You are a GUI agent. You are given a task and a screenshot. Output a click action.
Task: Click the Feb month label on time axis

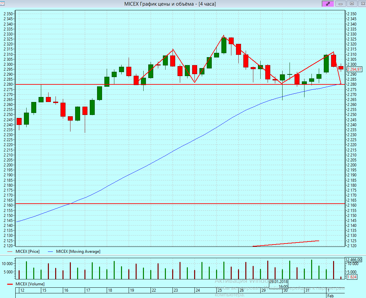pyautogui.click(x=330, y=296)
